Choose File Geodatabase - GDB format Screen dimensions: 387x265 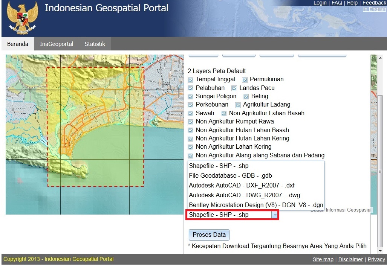pyautogui.click(x=256, y=175)
